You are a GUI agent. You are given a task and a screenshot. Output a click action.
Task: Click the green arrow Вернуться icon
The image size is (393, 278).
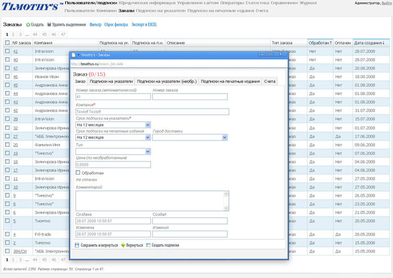tap(123, 245)
